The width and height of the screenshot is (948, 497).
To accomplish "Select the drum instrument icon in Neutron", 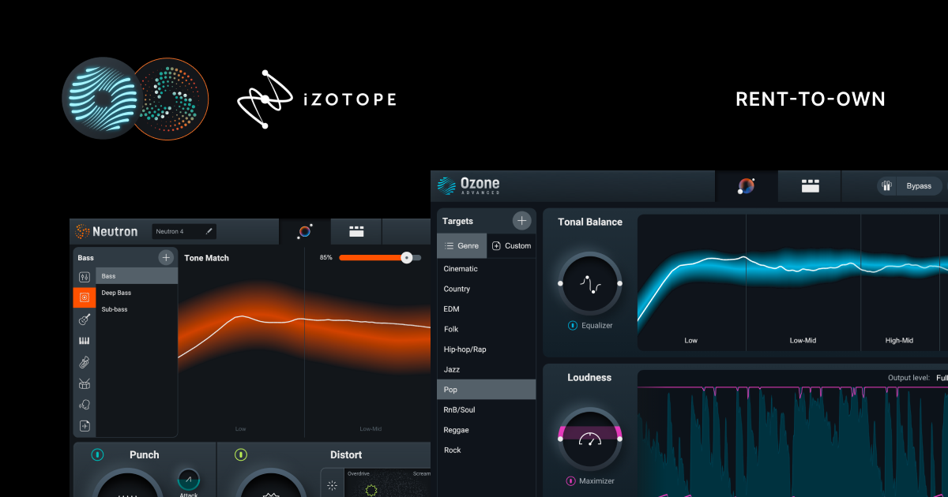I will [x=85, y=383].
